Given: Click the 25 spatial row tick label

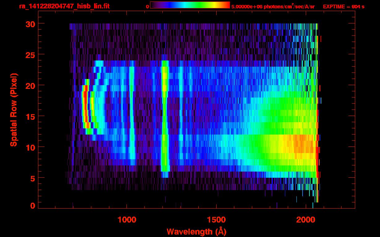Looking at the screenshot, I should (x=30, y=55).
